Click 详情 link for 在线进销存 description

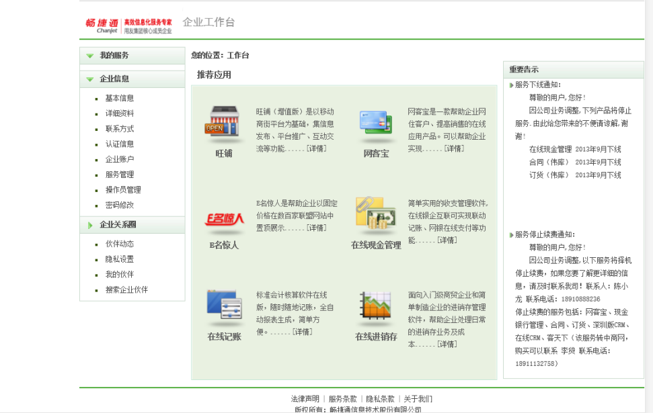447,344
